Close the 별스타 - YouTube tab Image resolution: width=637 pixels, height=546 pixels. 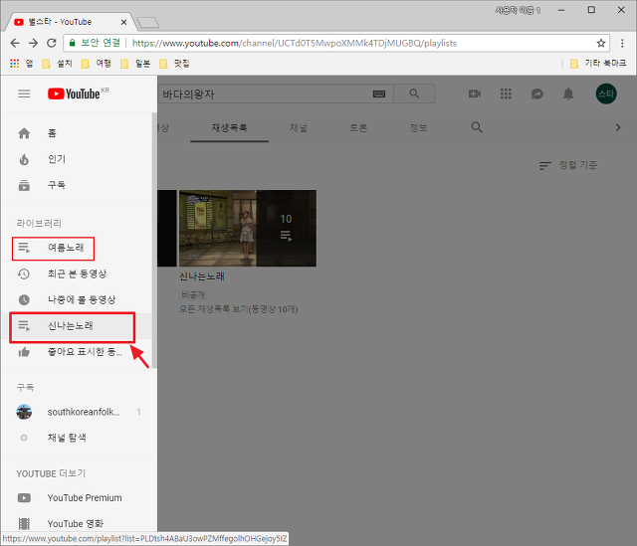pyautogui.click(x=123, y=22)
